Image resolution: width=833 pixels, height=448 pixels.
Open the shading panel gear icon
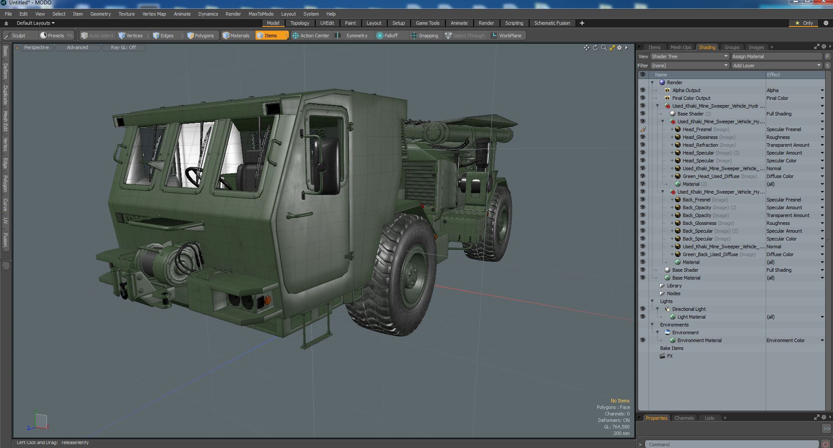pyautogui.click(x=823, y=47)
